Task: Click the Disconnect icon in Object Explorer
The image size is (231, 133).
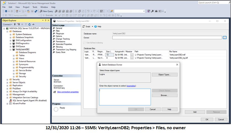Action: (18, 24)
